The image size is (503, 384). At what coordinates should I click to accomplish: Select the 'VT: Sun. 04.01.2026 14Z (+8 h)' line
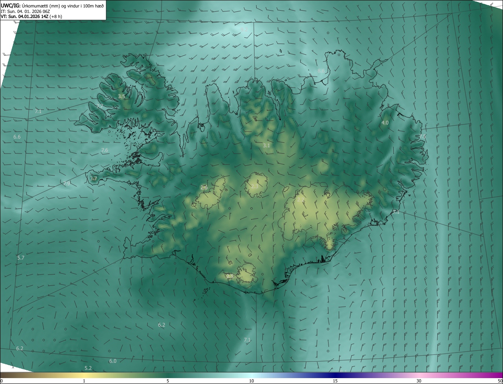click(31, 16)
